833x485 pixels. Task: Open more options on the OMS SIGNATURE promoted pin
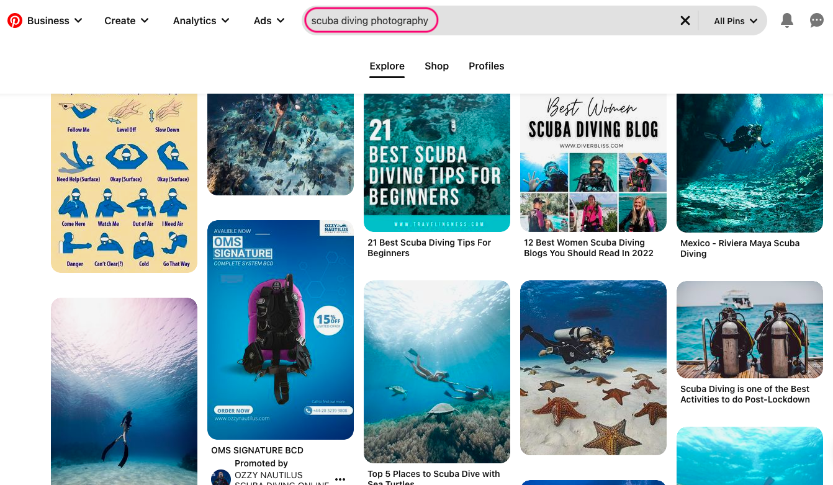click(340, 479)
